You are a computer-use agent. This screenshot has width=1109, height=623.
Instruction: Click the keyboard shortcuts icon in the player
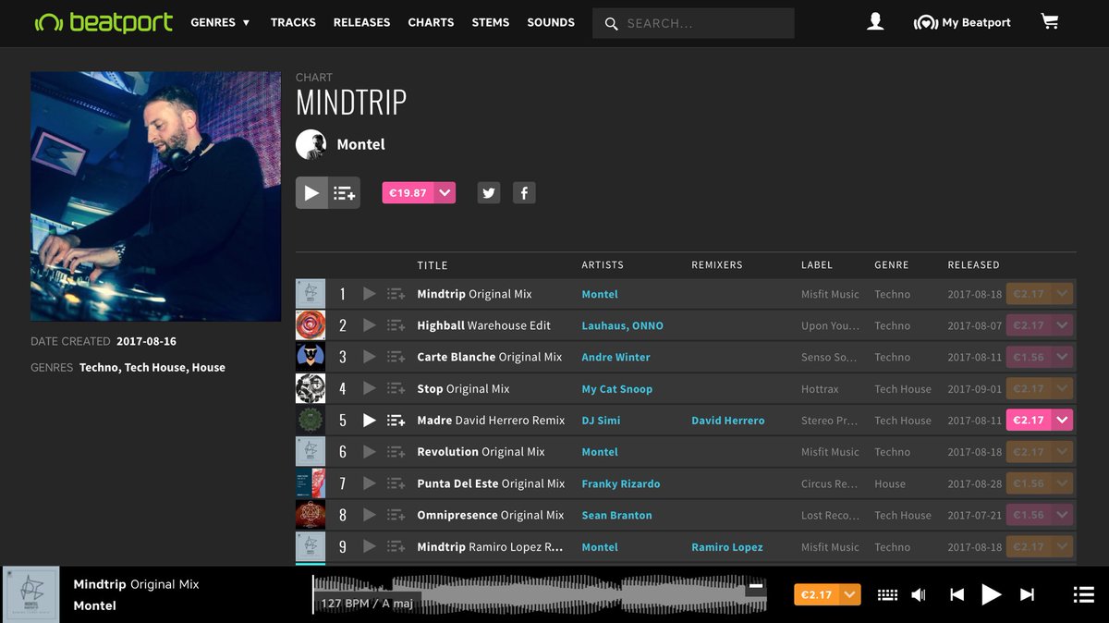click(887, 594)
